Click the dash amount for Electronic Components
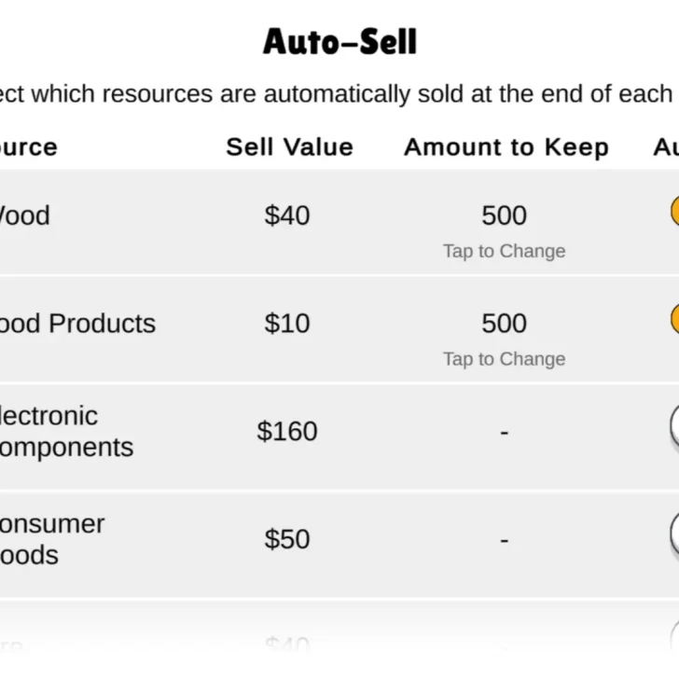679x679 pixels. coord(504,432)
